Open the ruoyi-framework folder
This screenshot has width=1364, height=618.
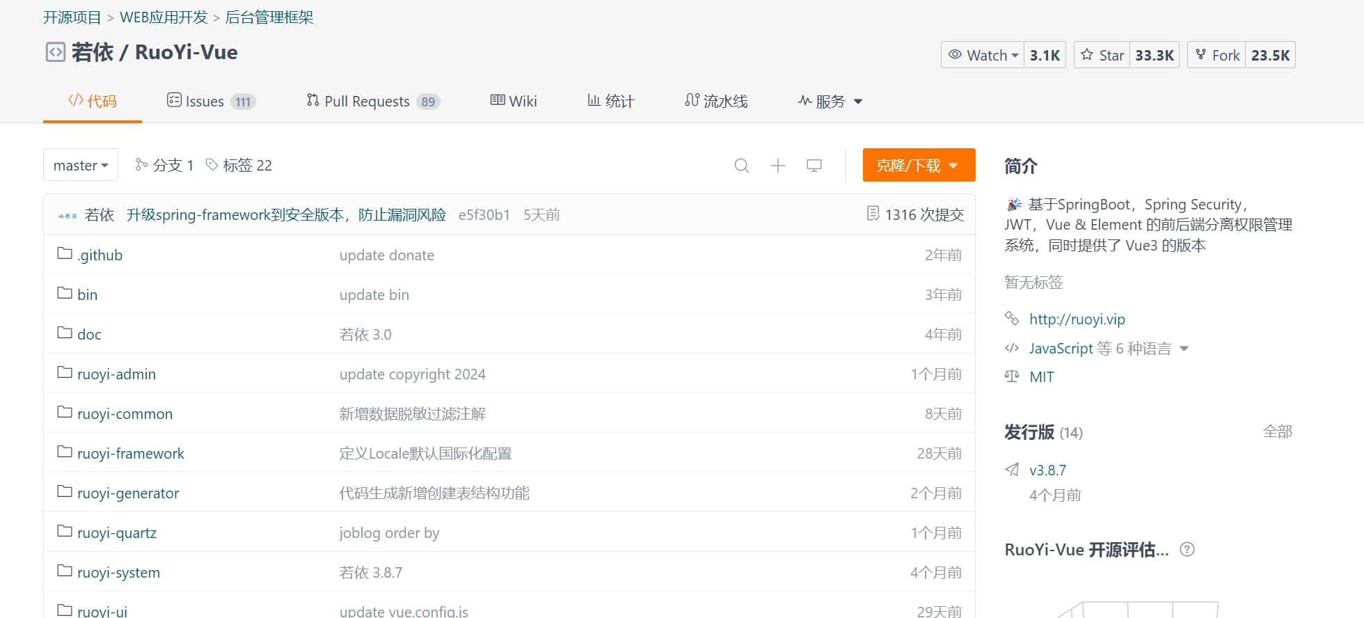[x=131, y=454]
